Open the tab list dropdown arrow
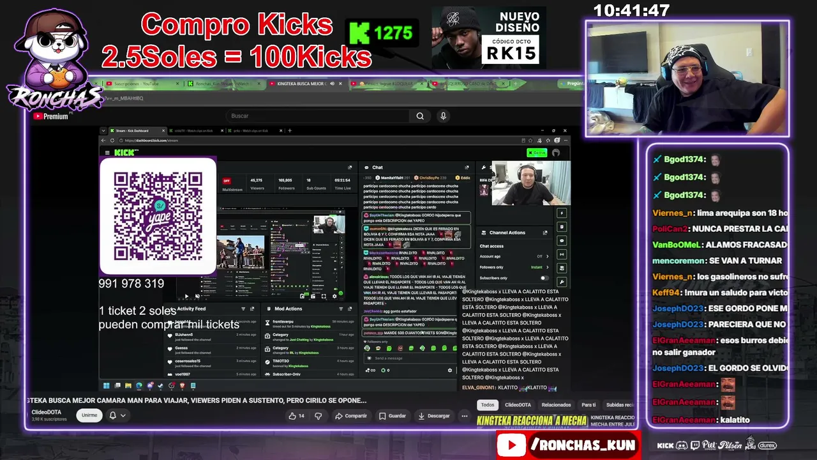The width and height of the screenshot is (817, 460). [x=104, y=130]
